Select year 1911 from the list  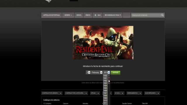tap(105, 103)
